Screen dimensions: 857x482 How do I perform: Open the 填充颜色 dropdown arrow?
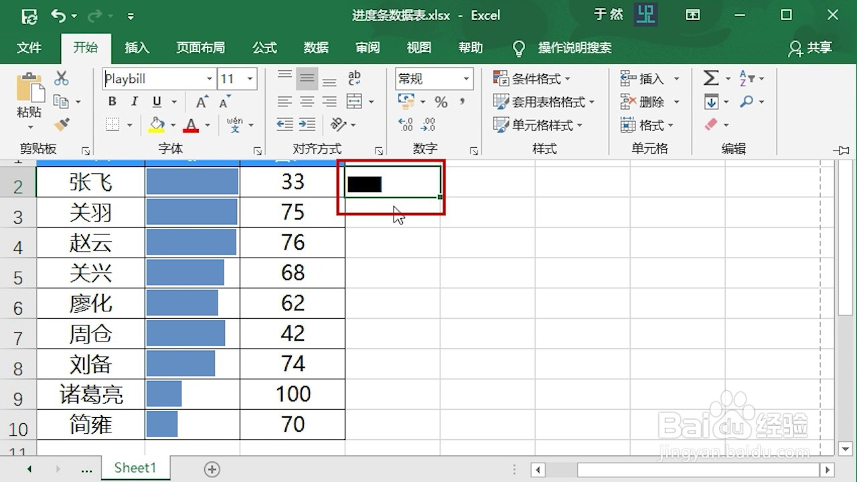(x=173, y=125)
